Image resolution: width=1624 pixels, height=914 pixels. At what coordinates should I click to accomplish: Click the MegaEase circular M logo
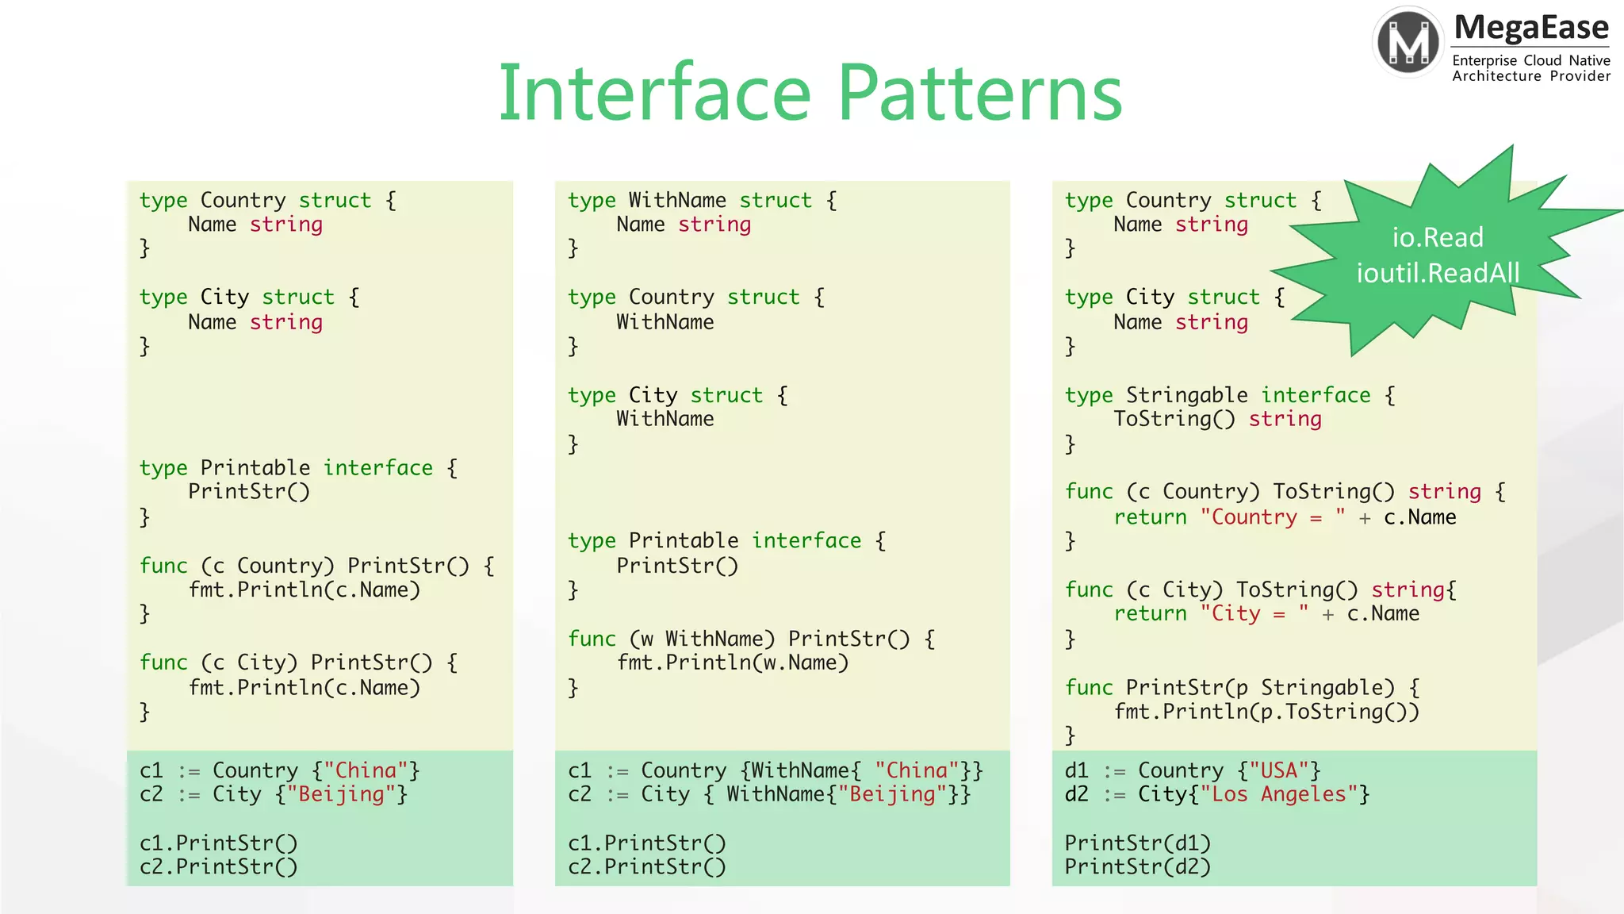coord(1408,42)
